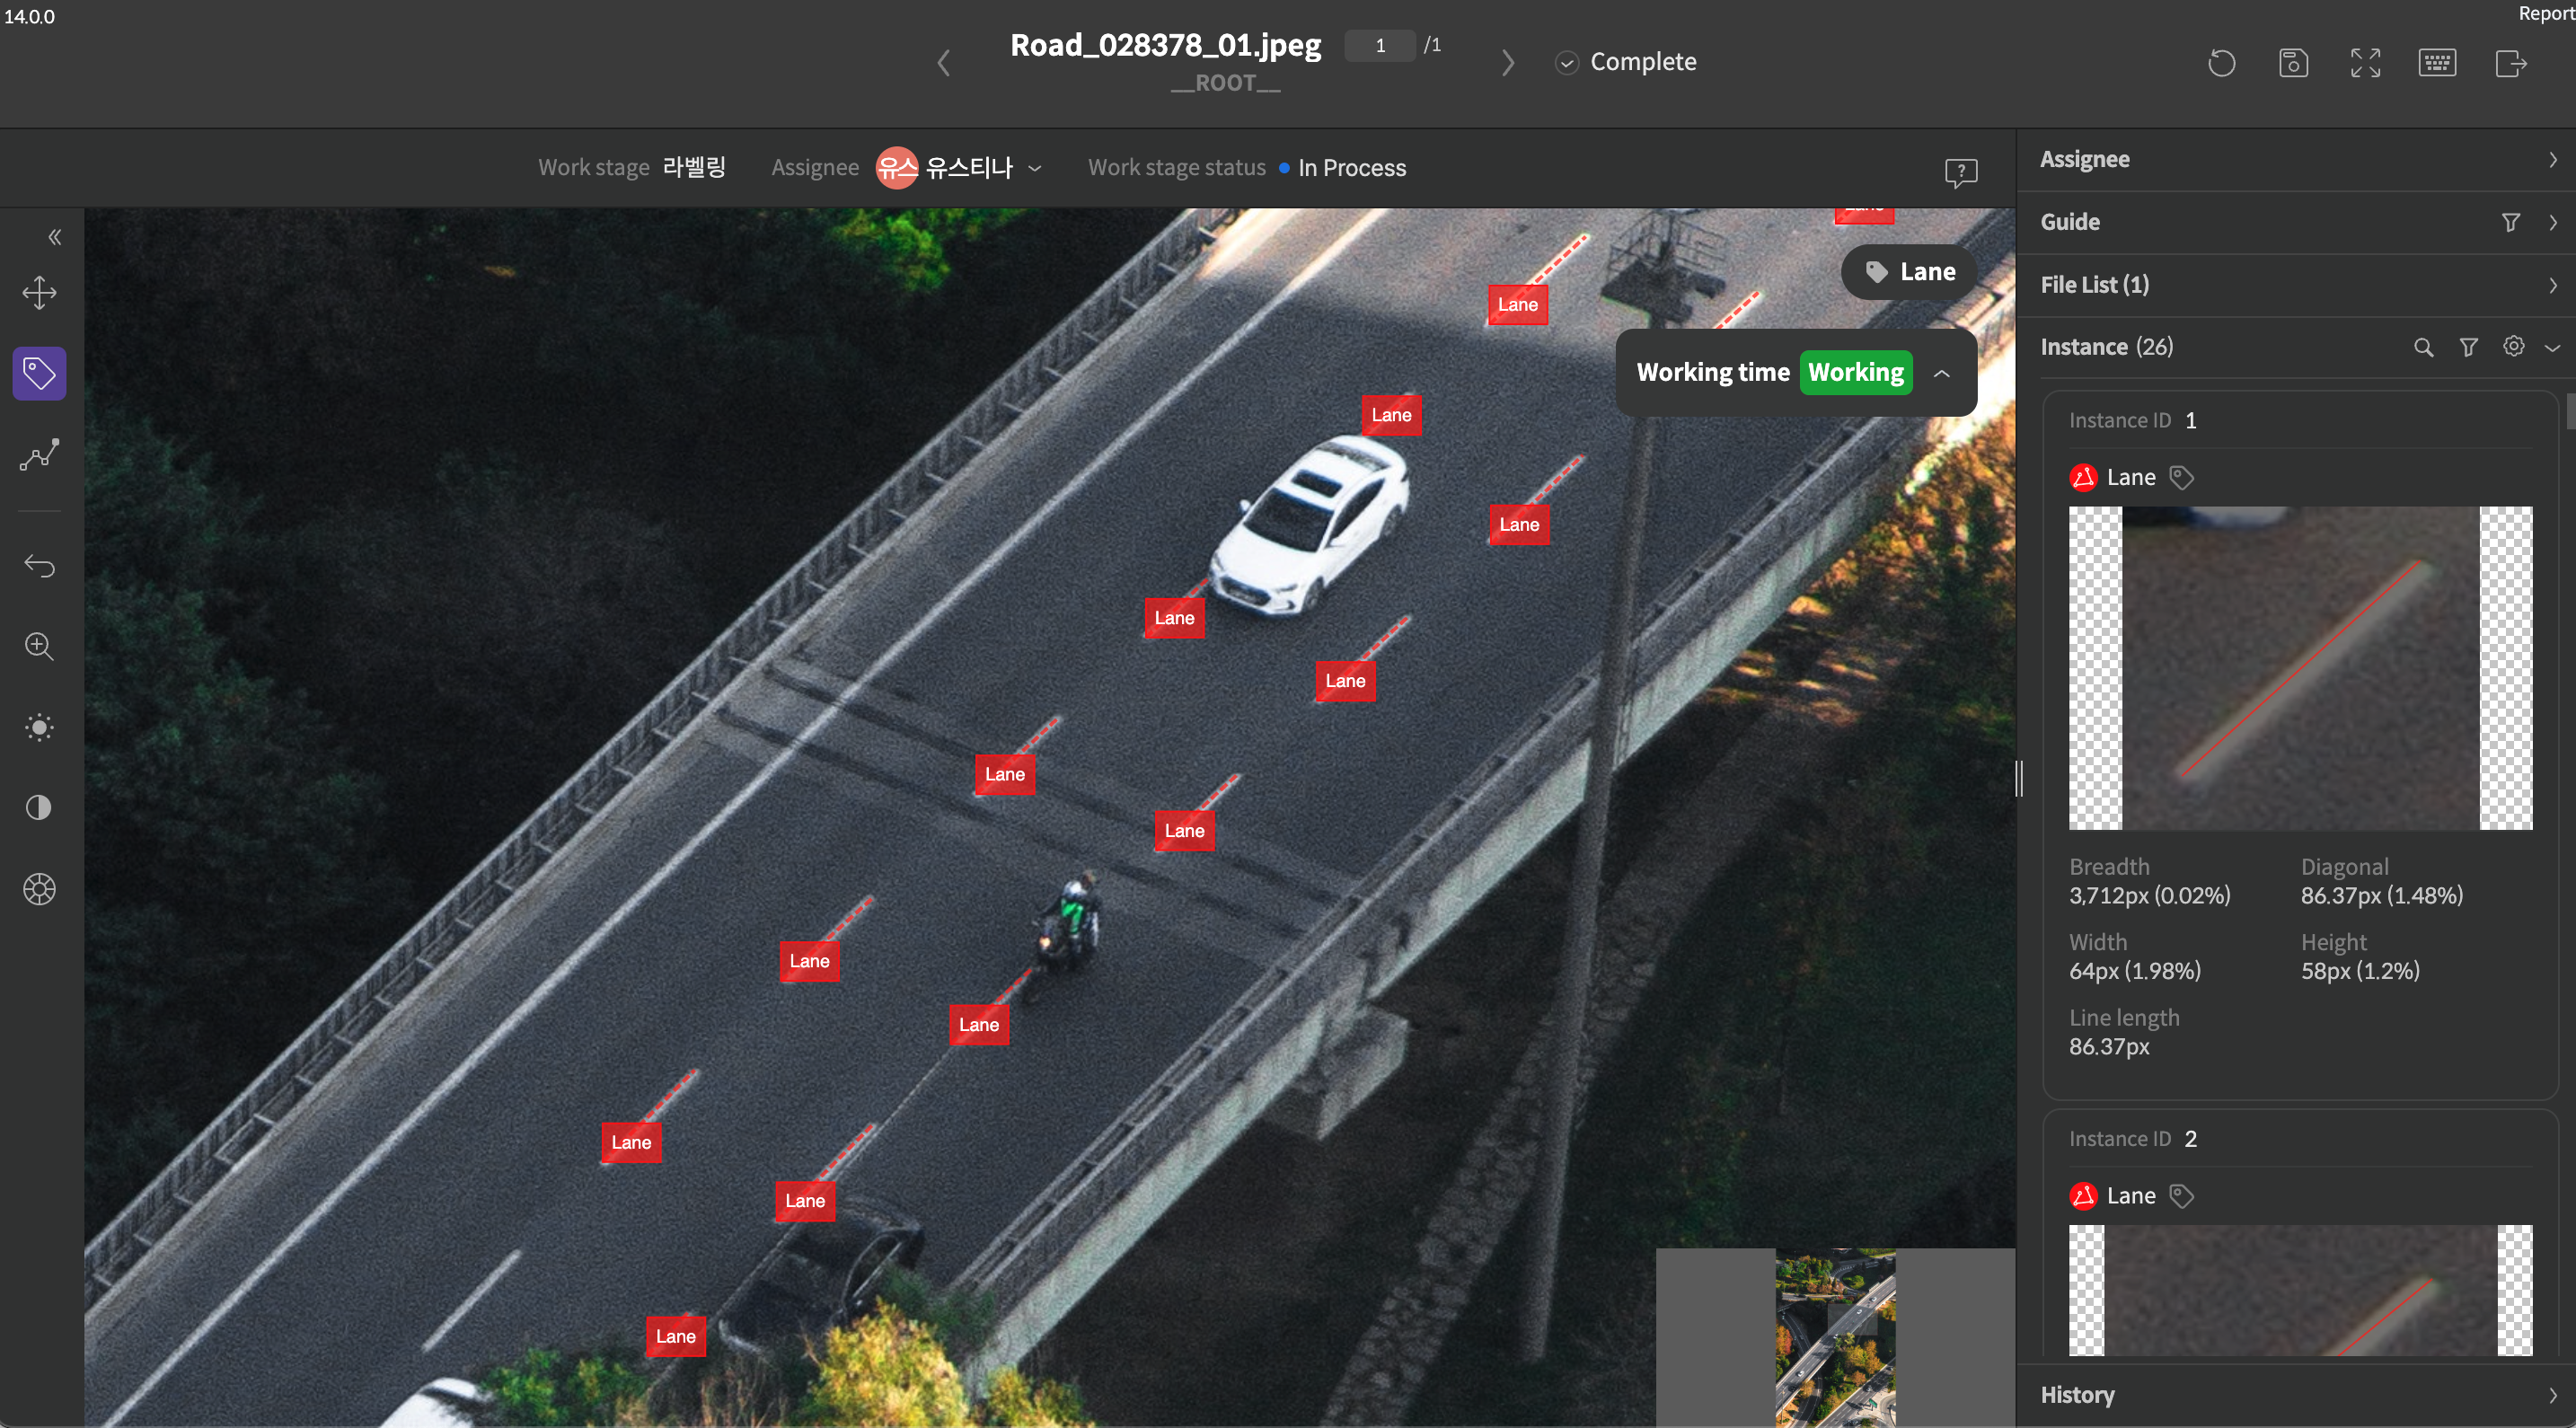Enter fullscreen mode
Image resolution: width=2576 pixels, height=1428 pixels.
click(2365, 63)
